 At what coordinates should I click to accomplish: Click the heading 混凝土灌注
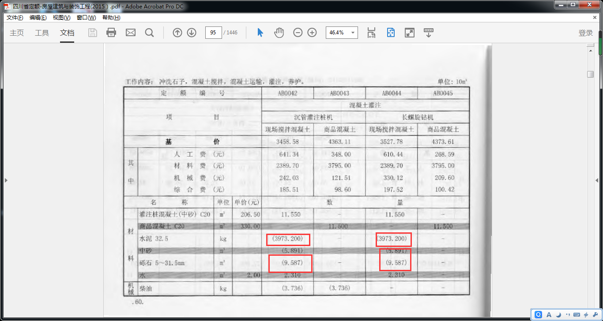tap(365, 105)
